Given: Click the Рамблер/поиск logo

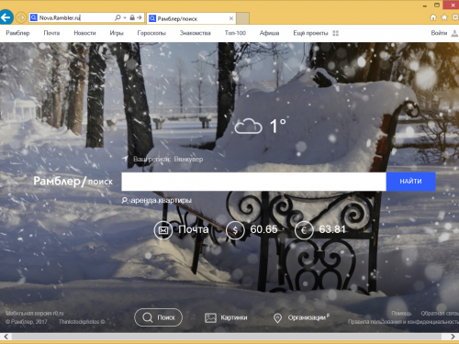Looking at the screenshot, I should [x=73, y=182].
